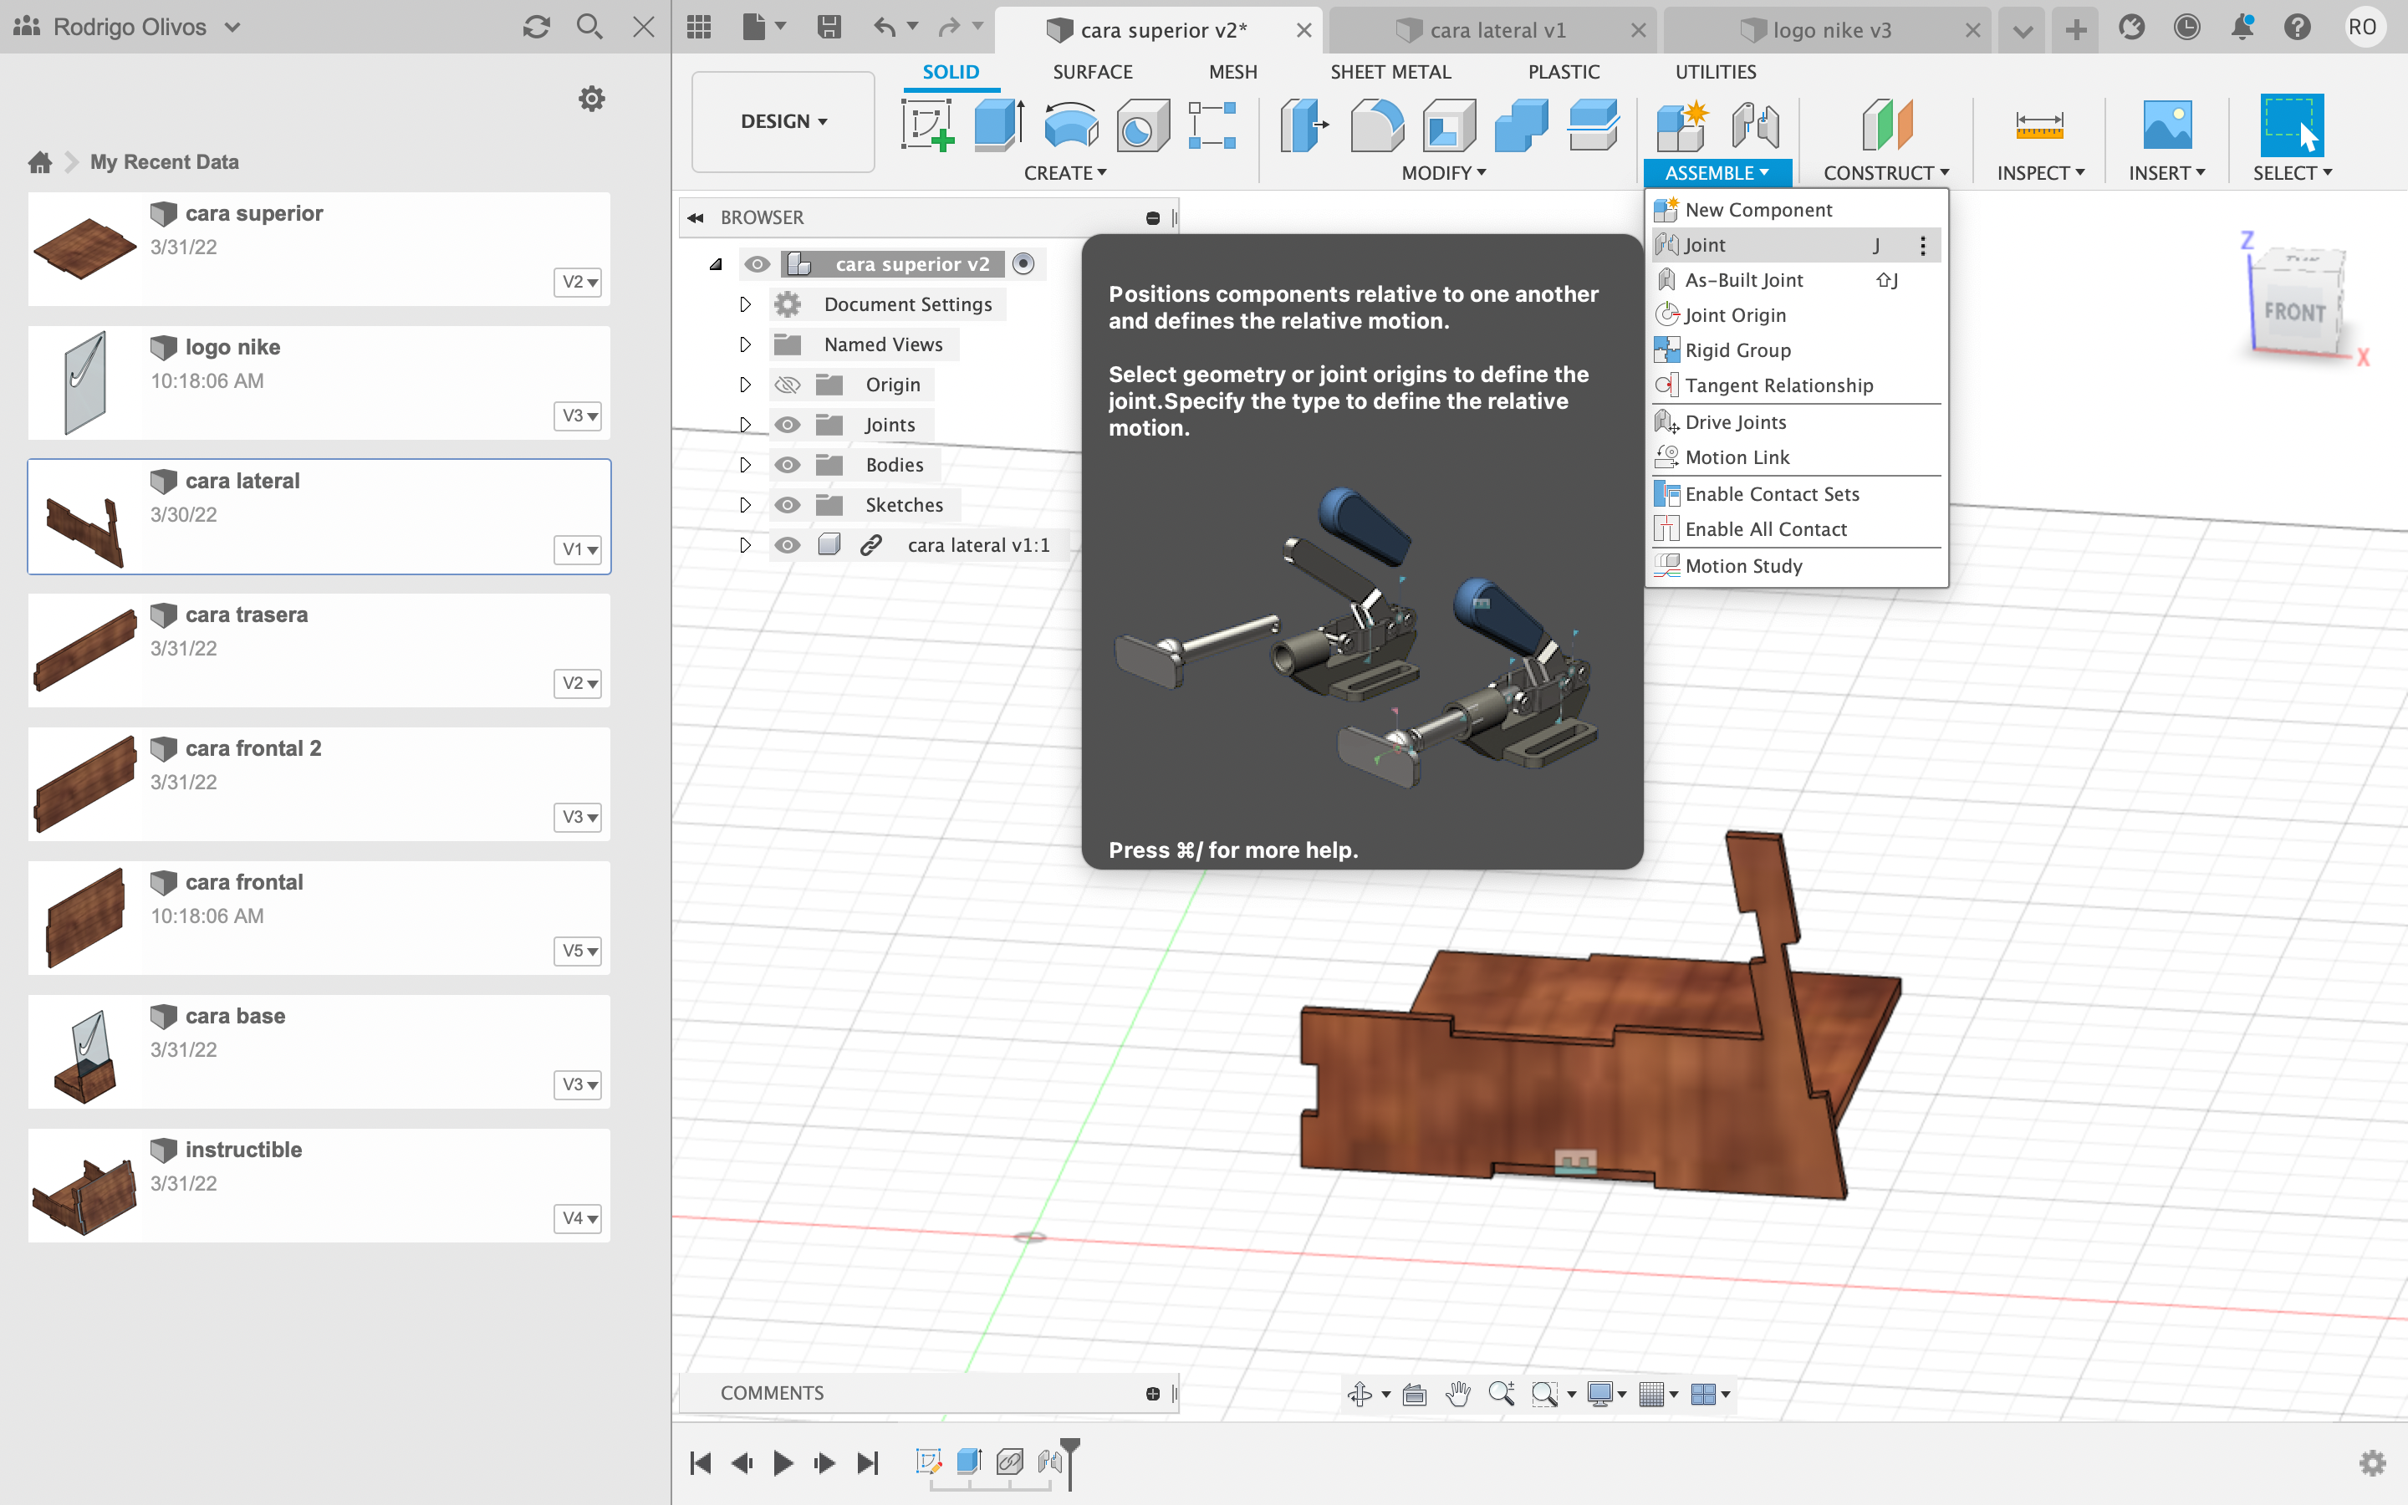Select the Create Sketch tool
The image size is (2408, 1505).
point(927,126)
